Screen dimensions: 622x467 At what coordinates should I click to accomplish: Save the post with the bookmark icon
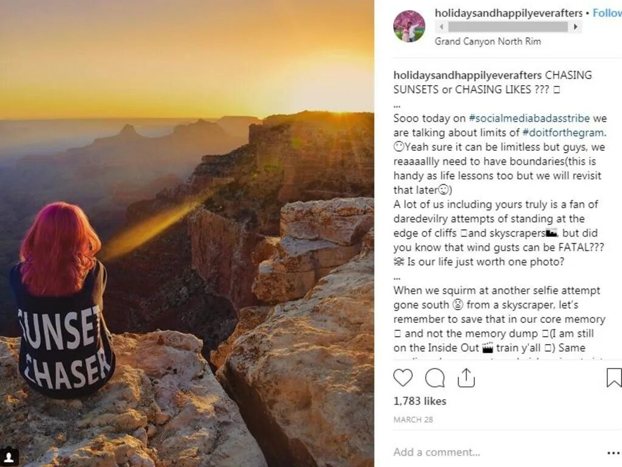(613, 378)
